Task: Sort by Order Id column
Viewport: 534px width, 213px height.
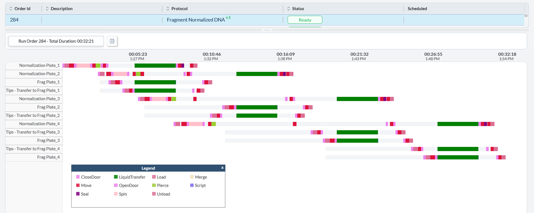Action: coord(11,9)
